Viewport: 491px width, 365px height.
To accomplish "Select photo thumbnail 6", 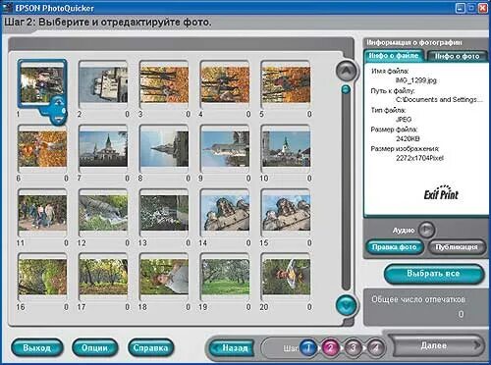I will (42, 149).
